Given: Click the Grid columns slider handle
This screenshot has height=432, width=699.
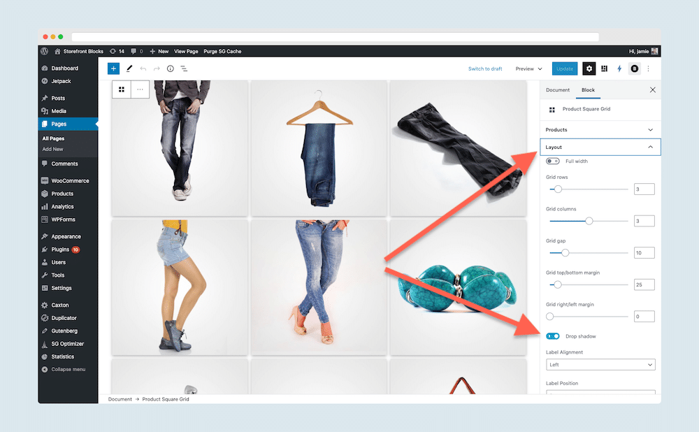Looking at the screenshot, I should click(x=589, y=221).
